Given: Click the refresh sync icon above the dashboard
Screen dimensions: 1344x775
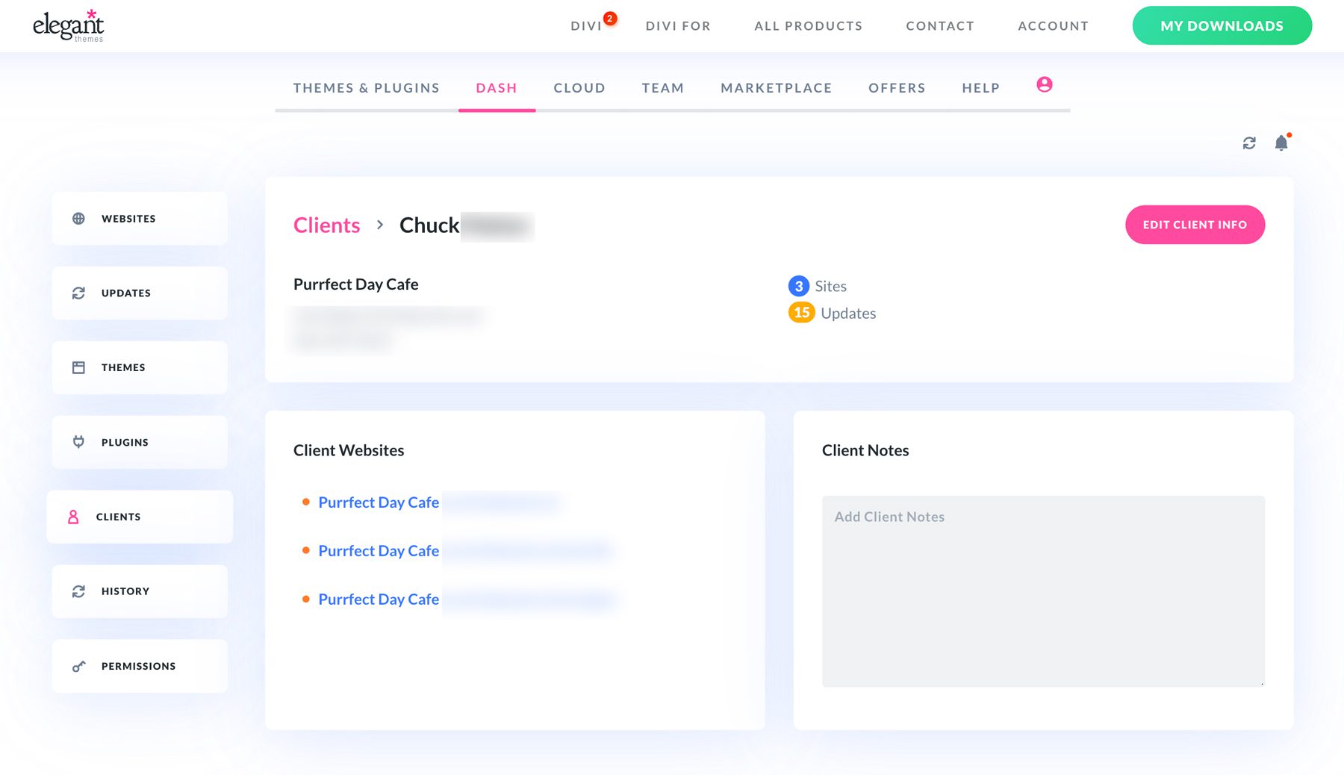Looking at the screenshot, I should (x=1249, y=143).
